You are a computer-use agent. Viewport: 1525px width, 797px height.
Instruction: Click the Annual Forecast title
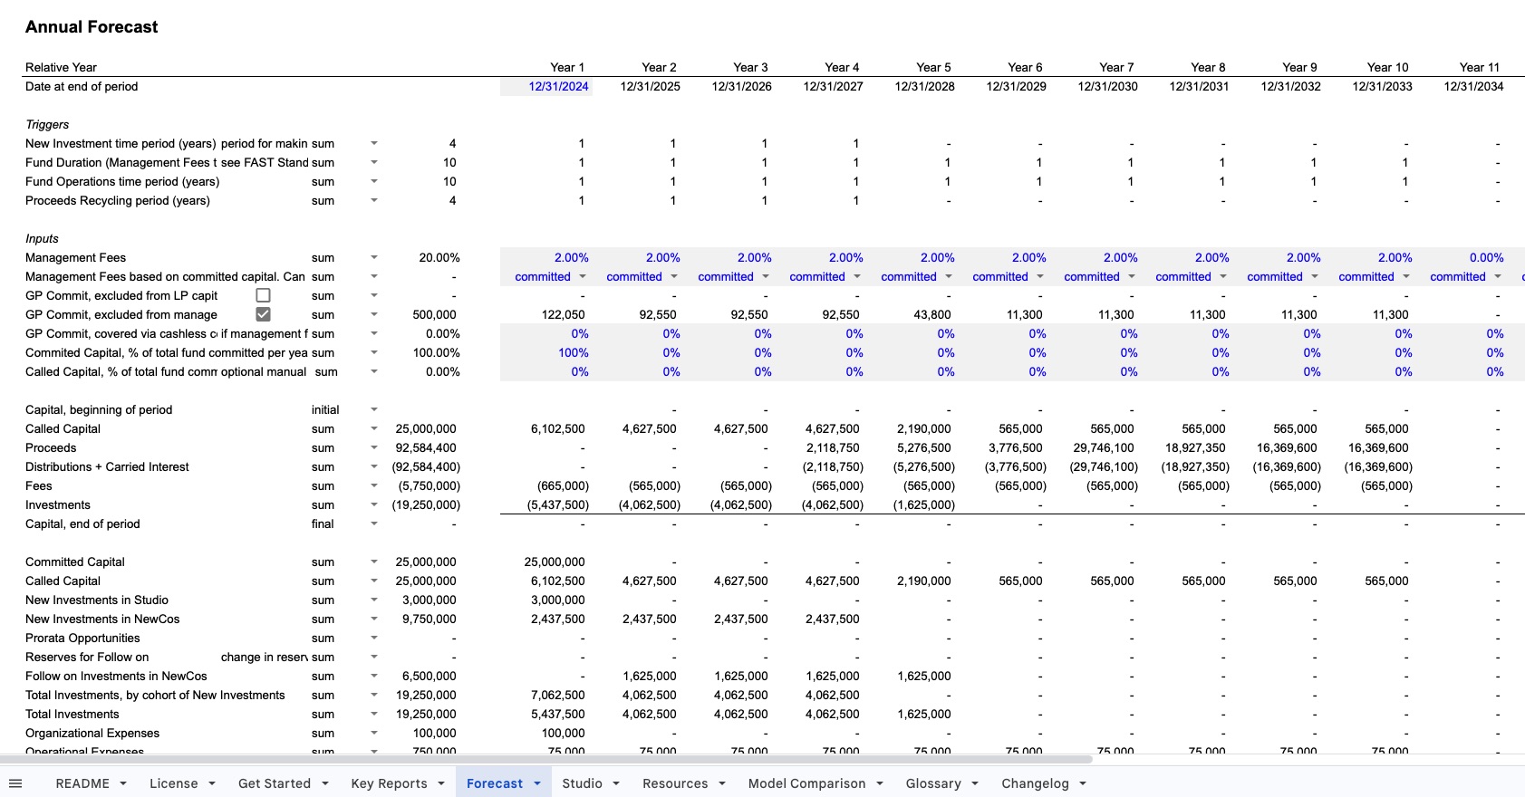pyautogui.click(x=92, y=27)
